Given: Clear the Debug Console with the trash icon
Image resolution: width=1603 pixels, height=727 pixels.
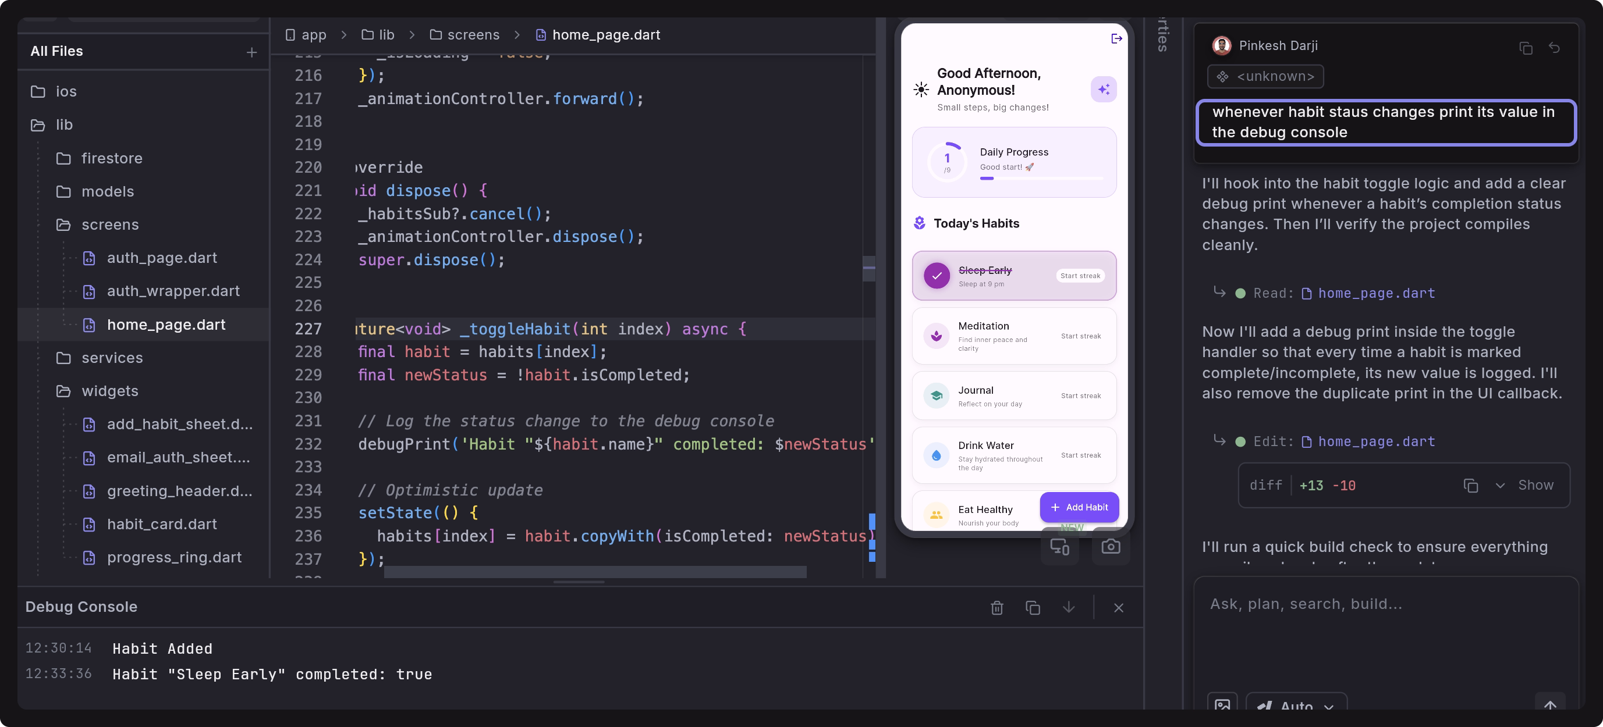Looking at the screenshot, I should click(x=996, y=608).
